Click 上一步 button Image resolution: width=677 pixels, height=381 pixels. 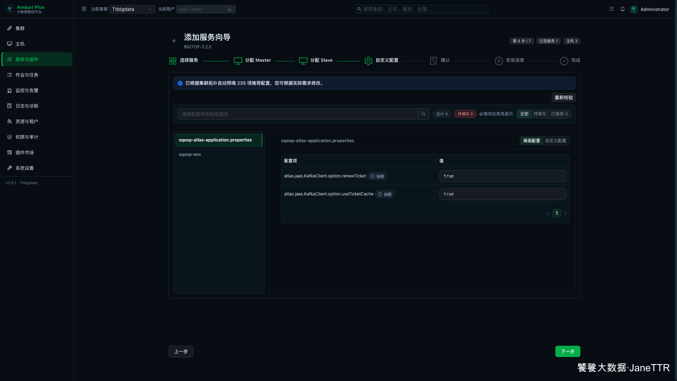tap(181, 351)
